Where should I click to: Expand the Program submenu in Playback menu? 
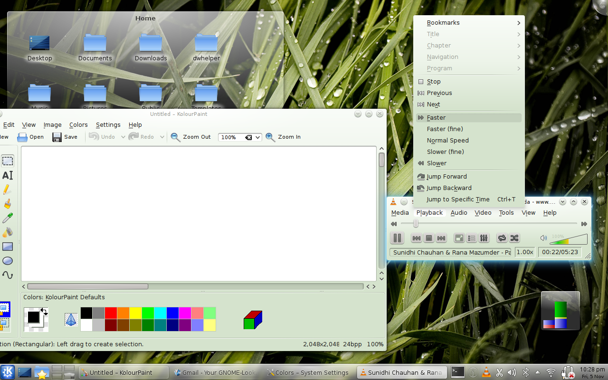tap(469, 68)
